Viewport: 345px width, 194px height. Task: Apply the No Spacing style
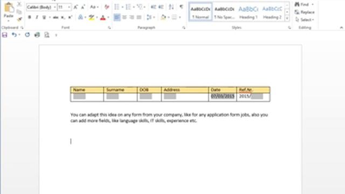(224, 12)
